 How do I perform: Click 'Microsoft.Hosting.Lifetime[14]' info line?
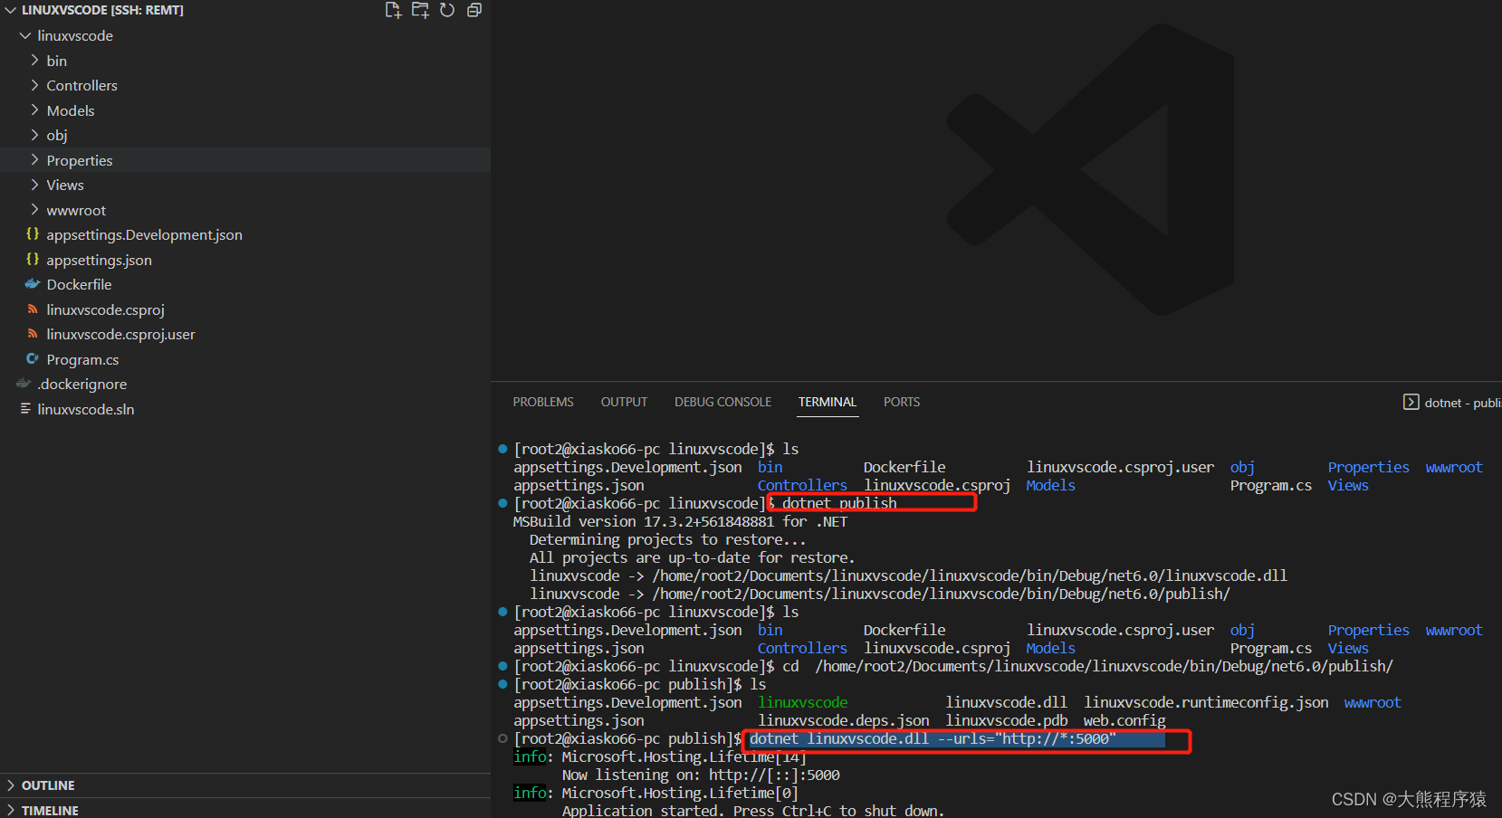tap(684, 756)
